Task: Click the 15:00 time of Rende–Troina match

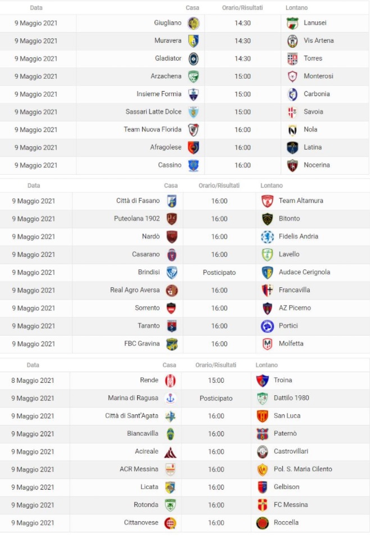Action: [x=216, y=380]
